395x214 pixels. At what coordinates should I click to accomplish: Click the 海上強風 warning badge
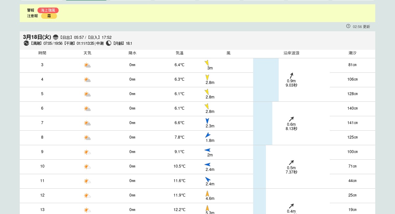click(x=48, y=10)
